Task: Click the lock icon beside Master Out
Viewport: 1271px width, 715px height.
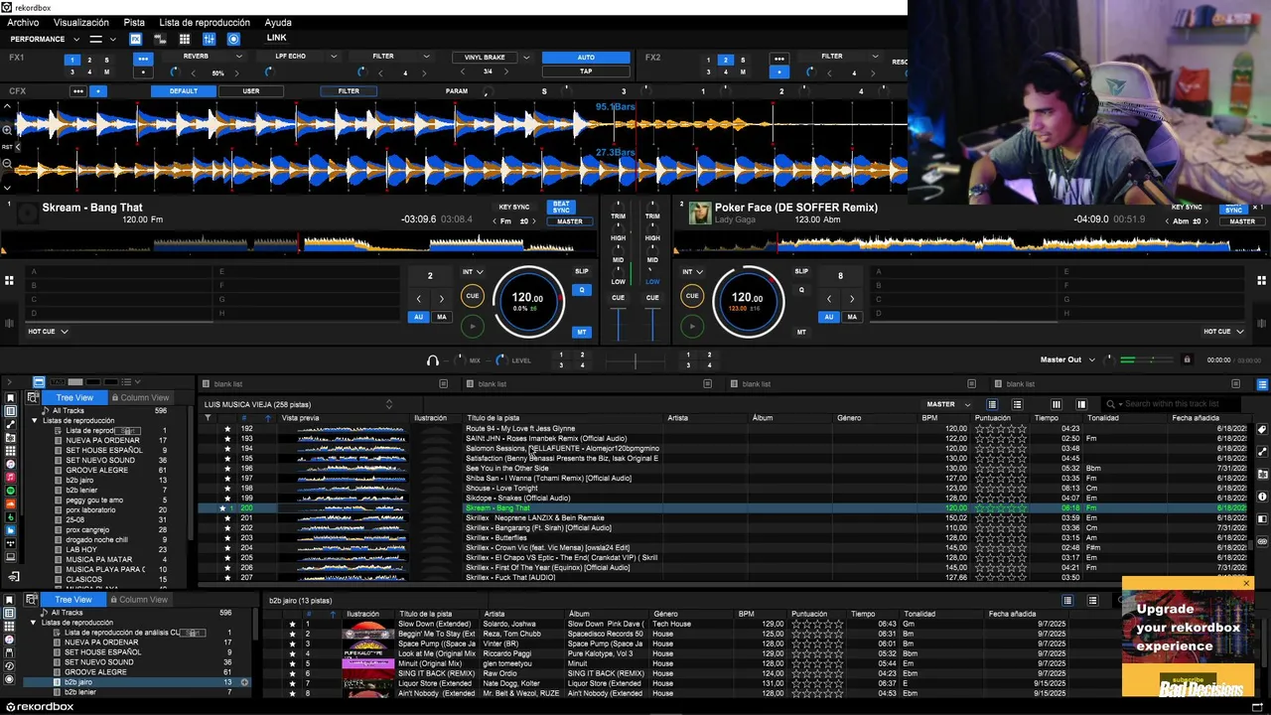Action: (1187, 359)
